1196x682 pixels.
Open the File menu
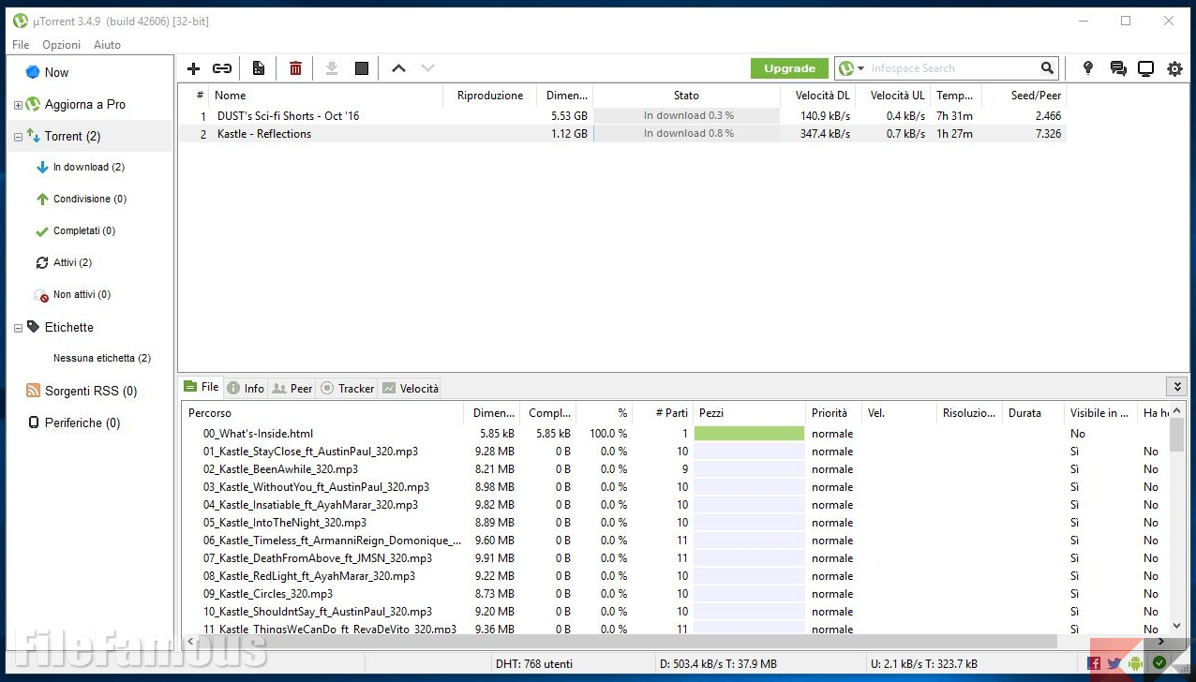click(21, 45)
